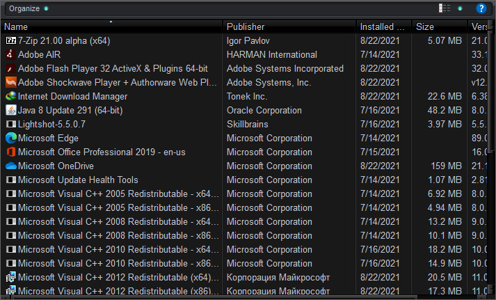Sort by the Installed On column header
Screen dimensions: 496x300
click(384, 26)
